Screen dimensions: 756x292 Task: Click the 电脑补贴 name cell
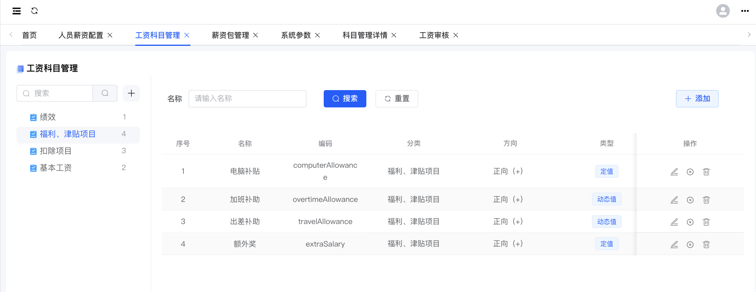point(245,171)
